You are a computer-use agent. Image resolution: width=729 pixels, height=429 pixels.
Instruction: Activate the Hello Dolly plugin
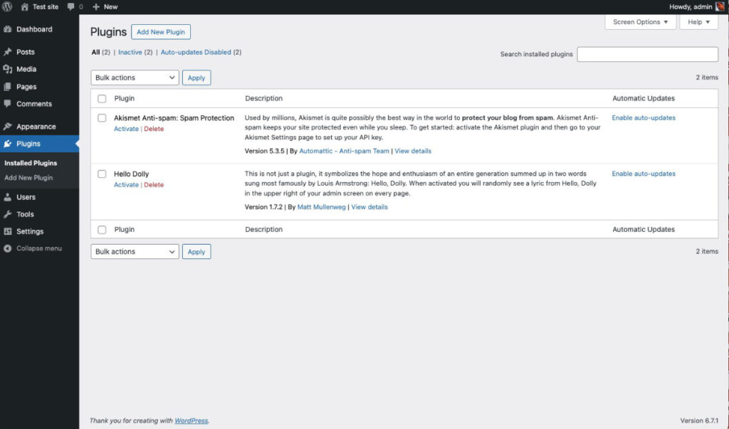point(127,184)
